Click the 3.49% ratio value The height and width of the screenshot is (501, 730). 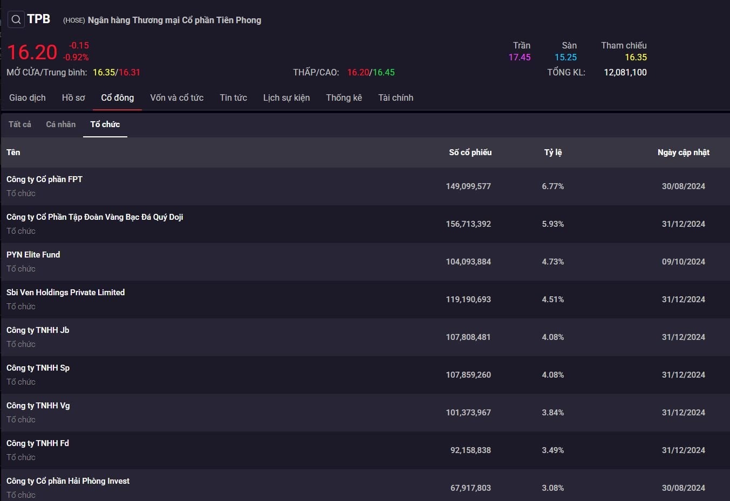553,450
